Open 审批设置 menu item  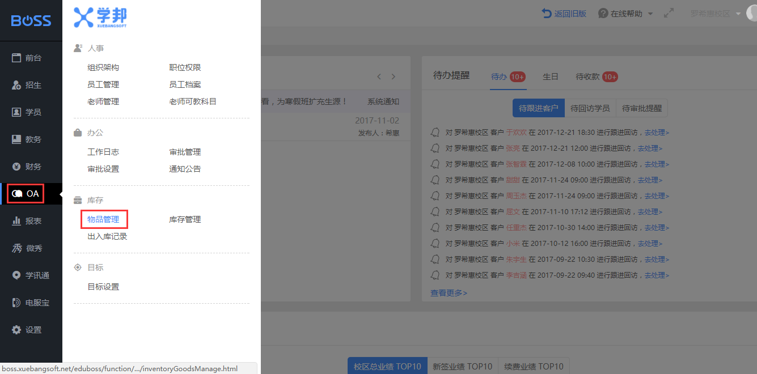tap(103, 169)
